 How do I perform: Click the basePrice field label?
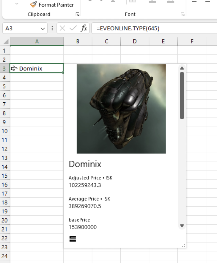point(79,220)
